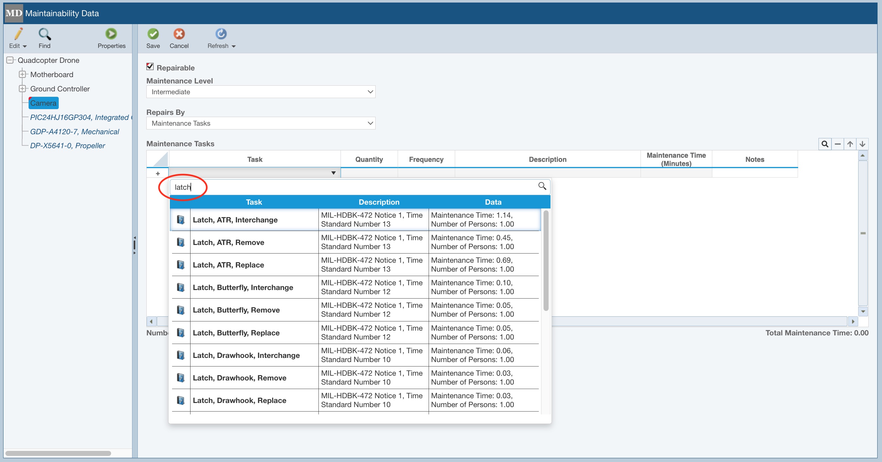Viewport: 882px width, 462px height.
Task: Click the green Save checkmark icon
Action: tap(153, 34)
